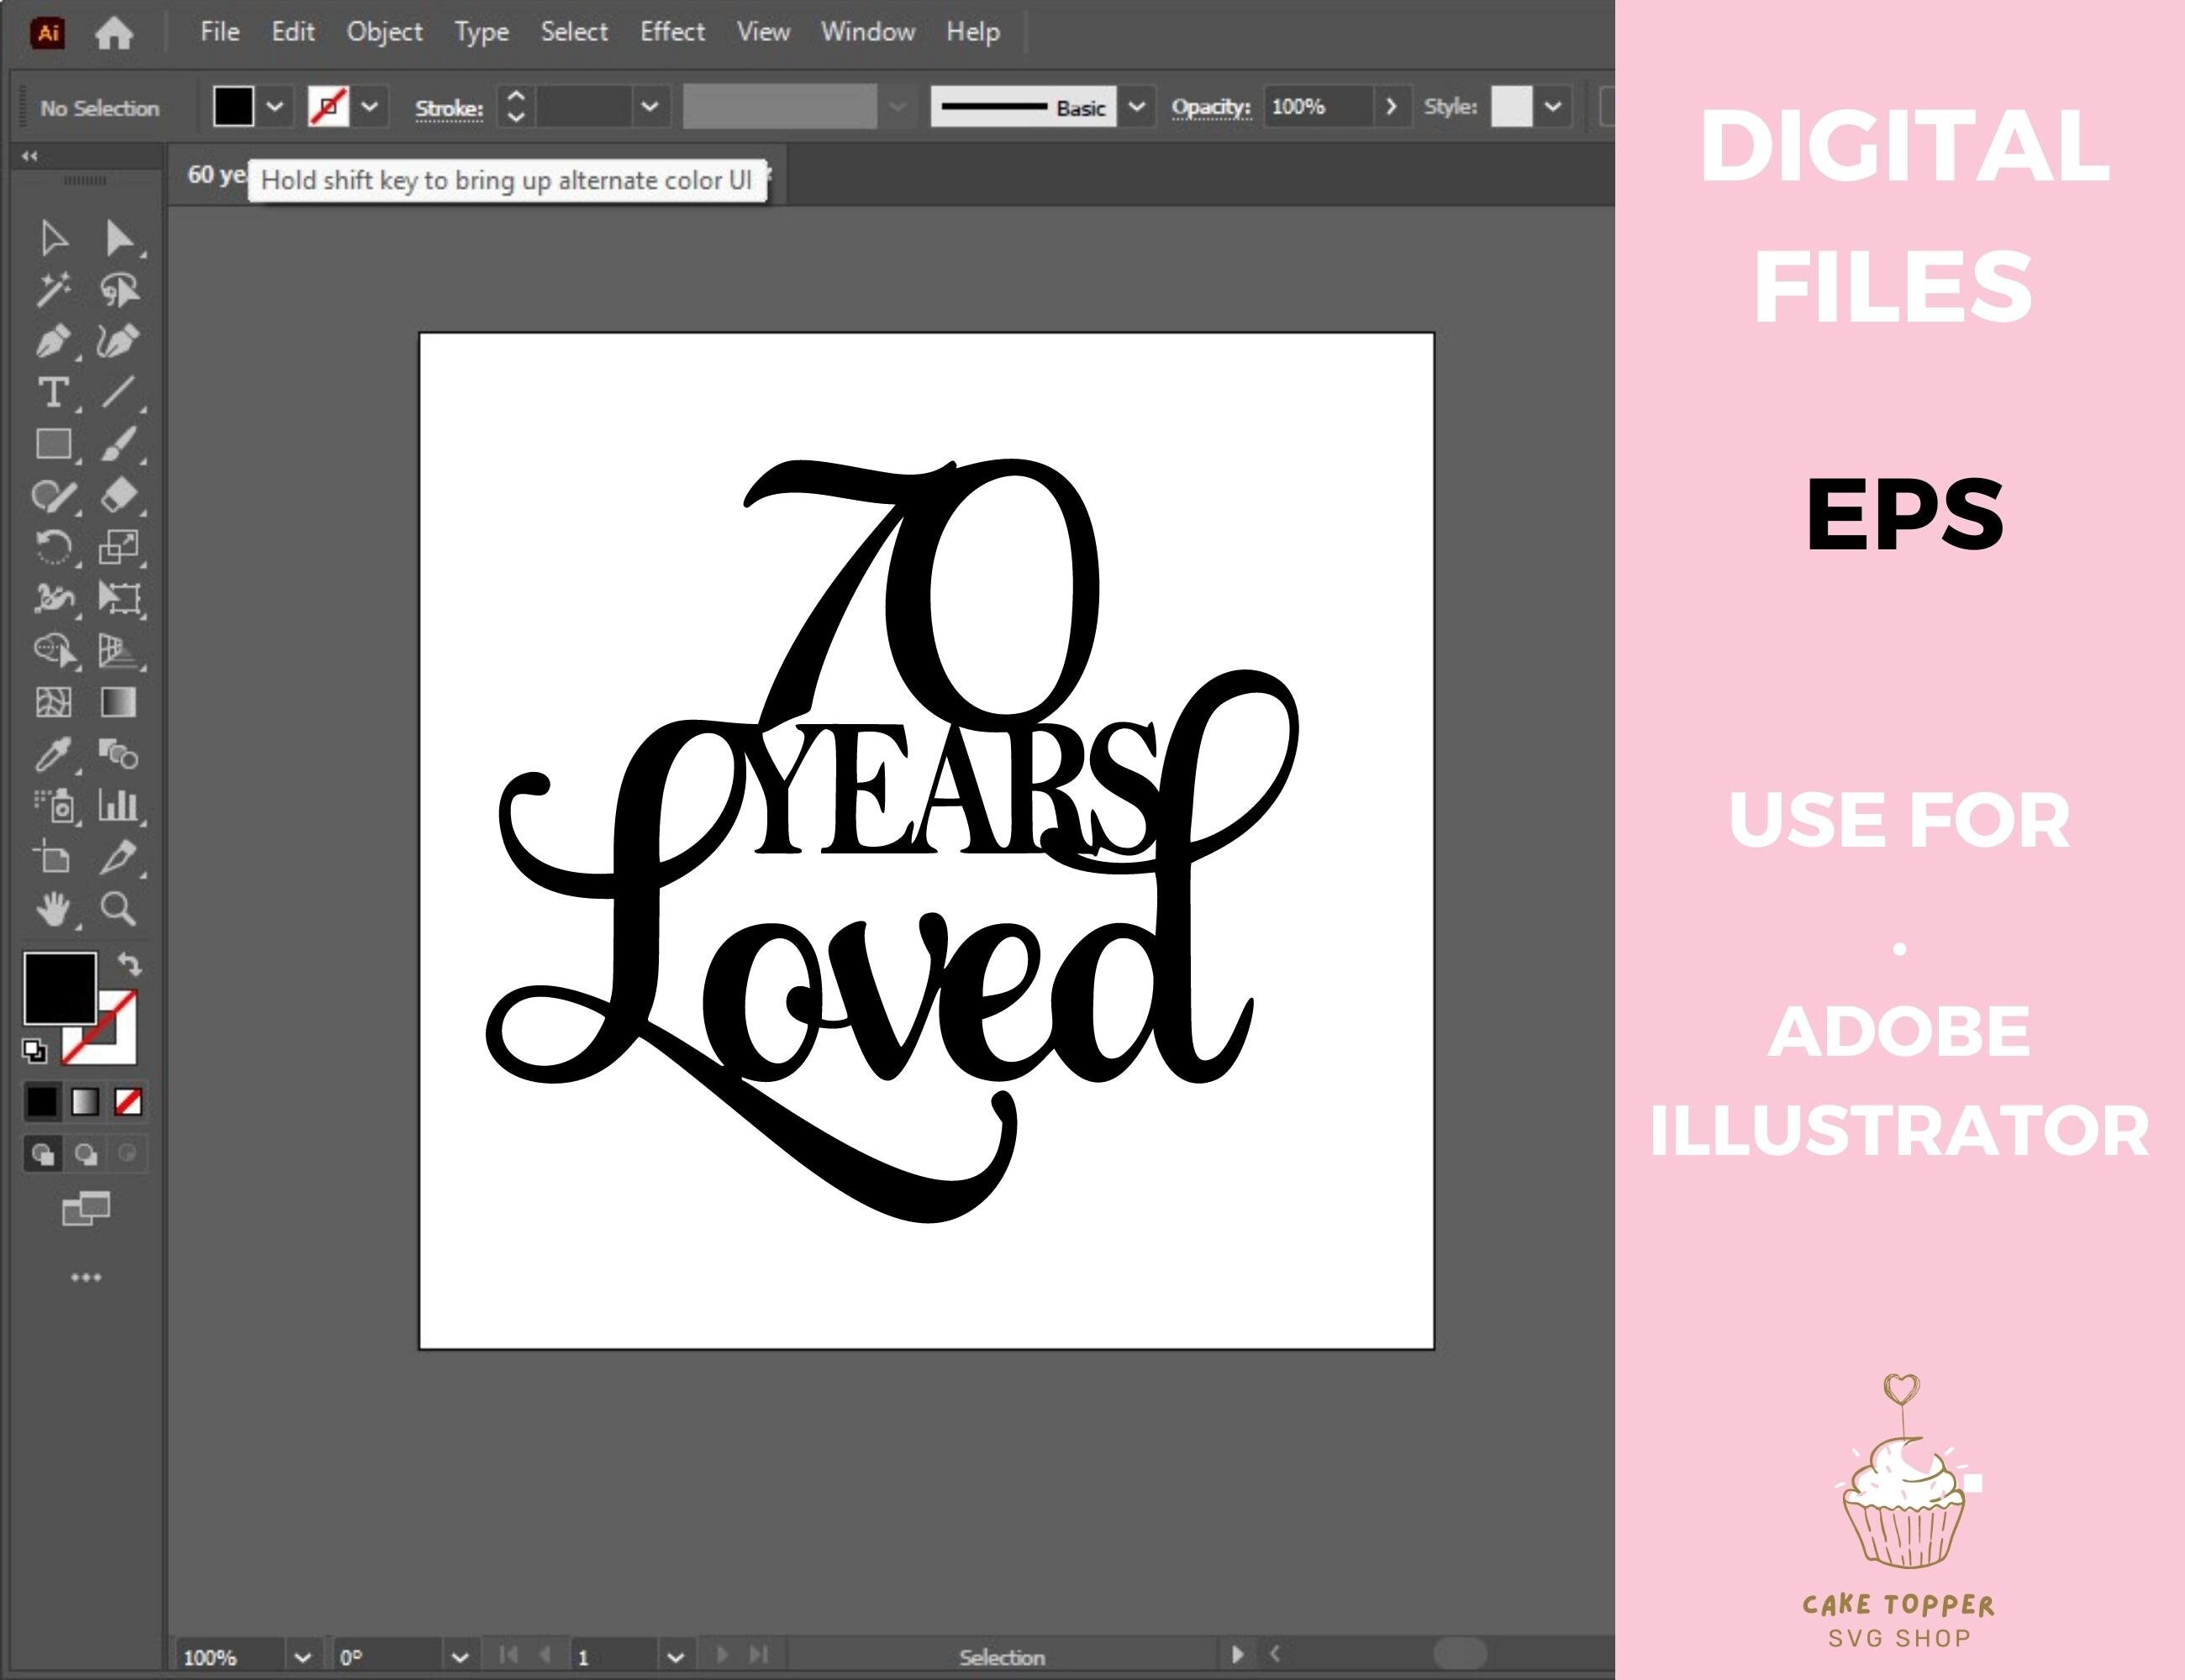
Task: Expand the Style dropdown in control bar
Action: click(1554, 105)
